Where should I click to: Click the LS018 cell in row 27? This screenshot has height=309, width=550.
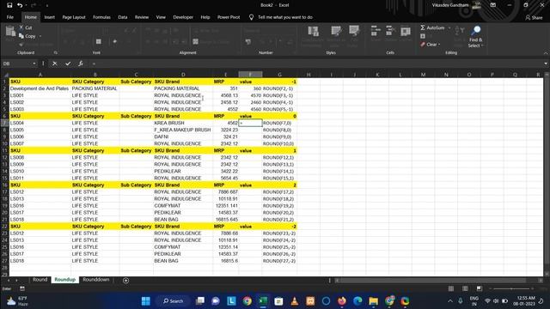tap(40, 261)
